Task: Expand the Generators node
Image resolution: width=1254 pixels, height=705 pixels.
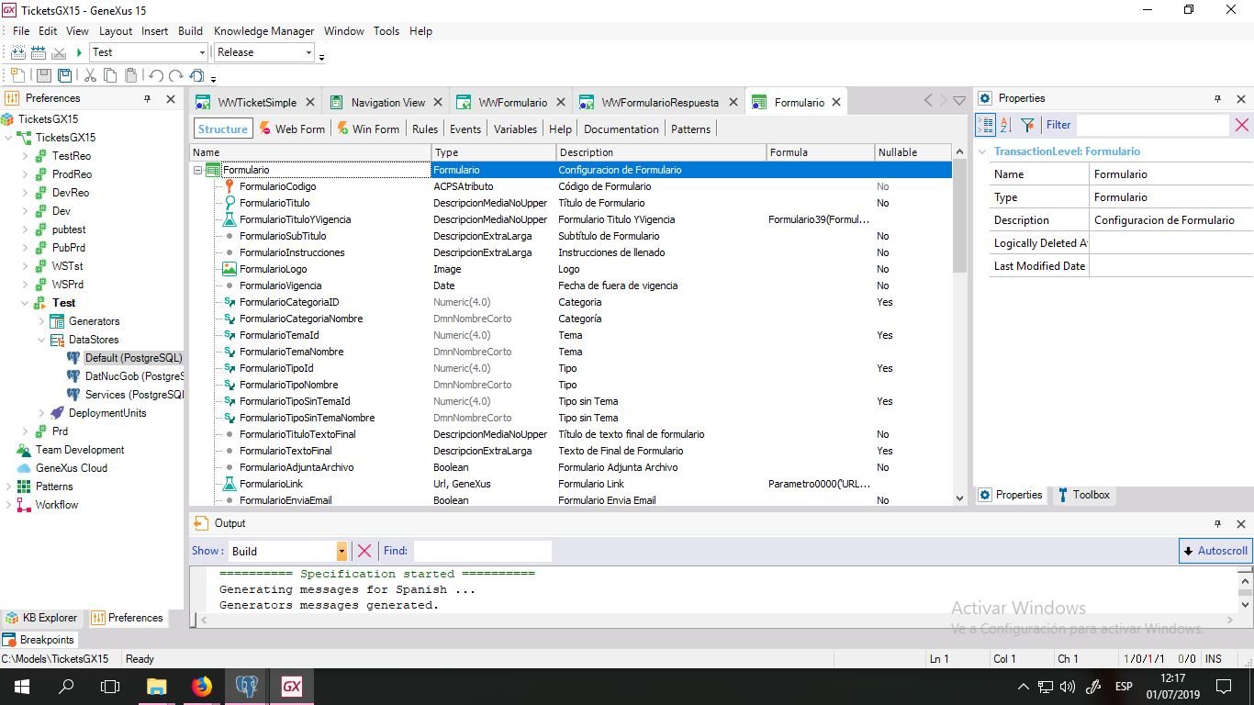Action: tap(41, 321)
